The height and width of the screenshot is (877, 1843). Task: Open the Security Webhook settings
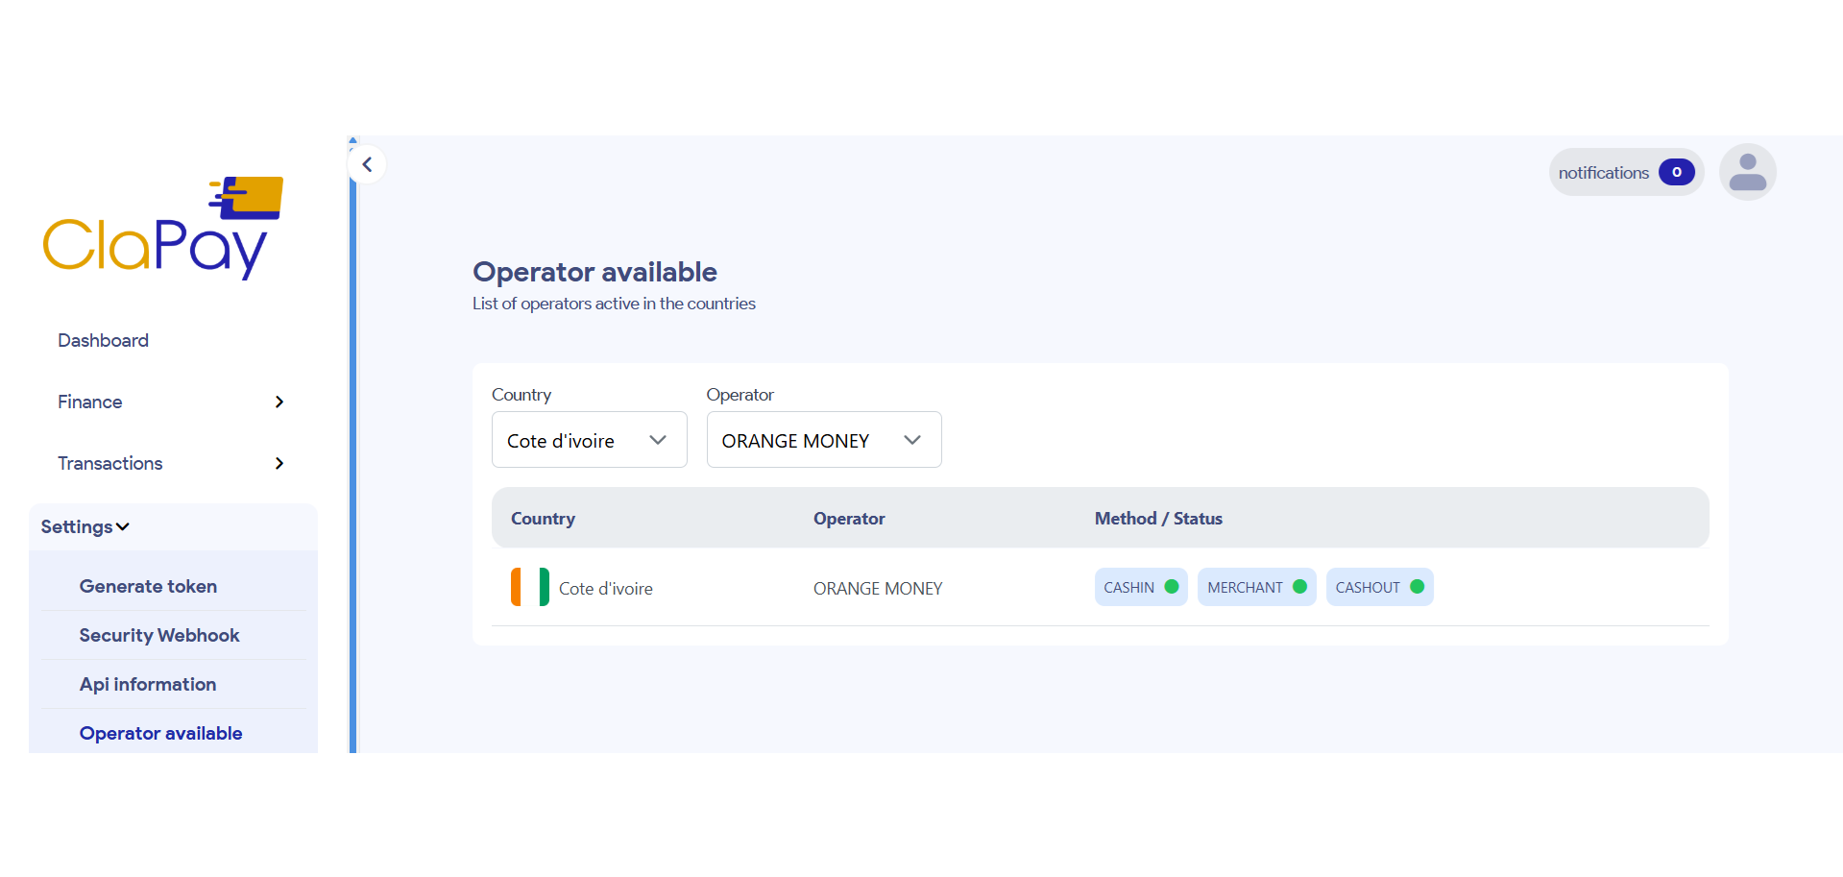tap(159, 635)
